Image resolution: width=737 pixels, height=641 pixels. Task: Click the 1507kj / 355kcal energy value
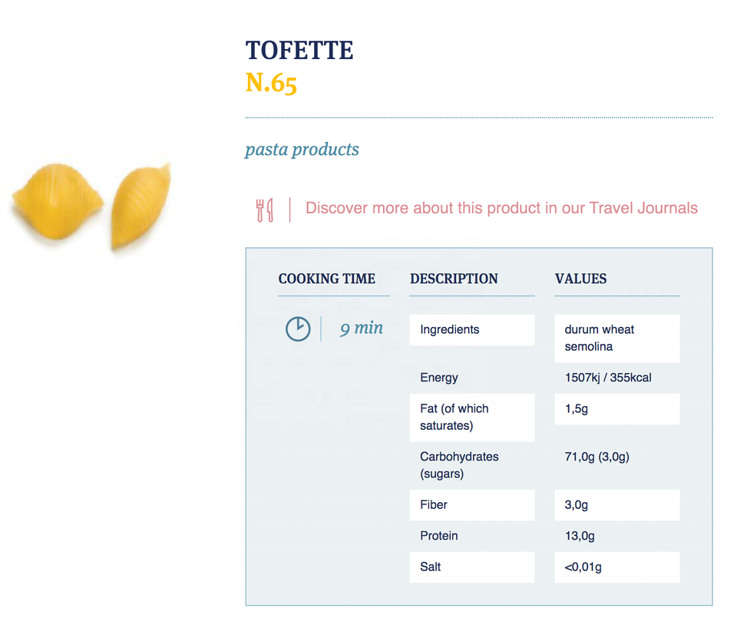point(608,378)
